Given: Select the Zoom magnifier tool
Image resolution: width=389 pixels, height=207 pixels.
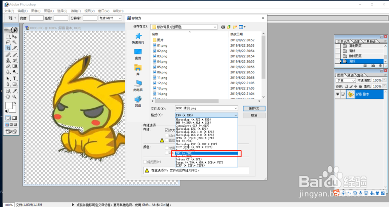Looking at the screenshot, I should 15,97.
